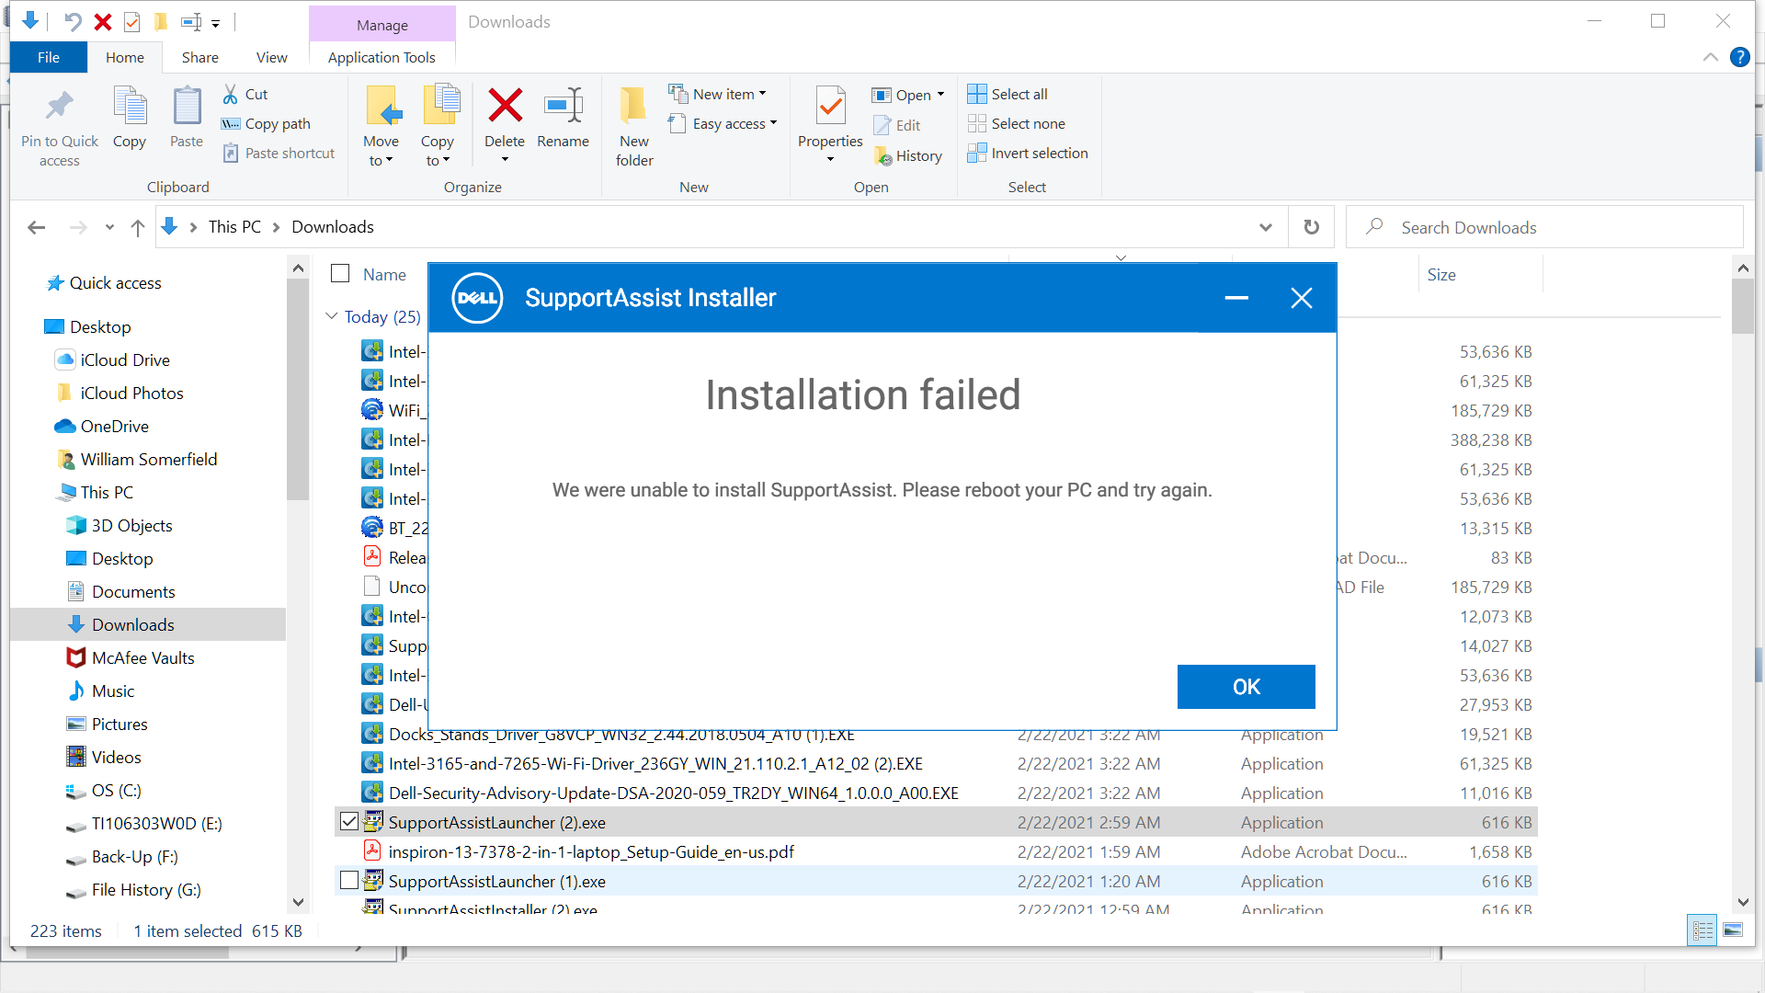Open the address bar history dropdown
1765x993 pixels.
click(1266, 227)
